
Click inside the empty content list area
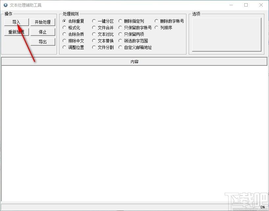pyautogui.click(x=134, y=133)
